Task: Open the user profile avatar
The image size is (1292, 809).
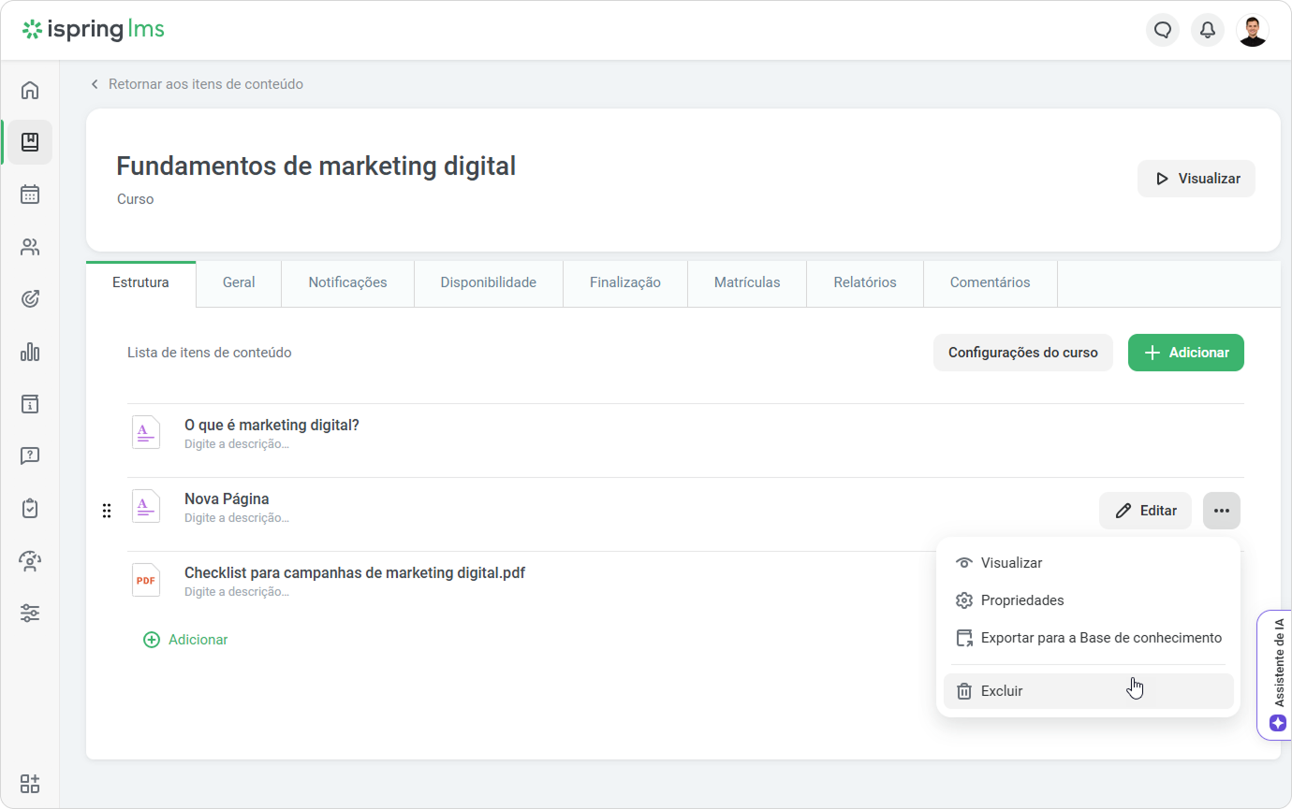Action: point(1253,30)
